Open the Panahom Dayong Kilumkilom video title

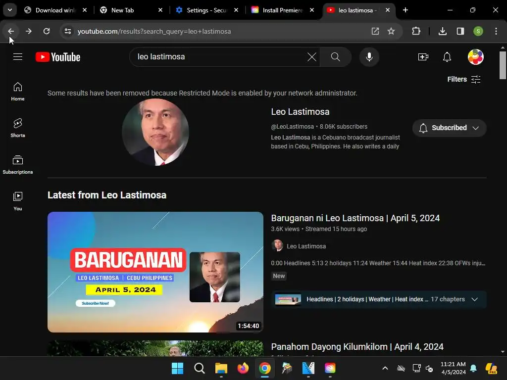(x=357, y=347)
